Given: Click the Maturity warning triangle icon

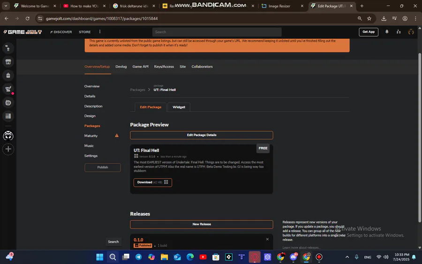Looking at the screenshot, I should pos(117,136).
